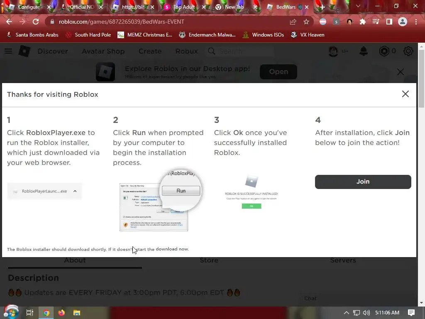Open the South Hard Pole bookmark
The image size is (425, 319).
pyautogui.click(x=89, y=35)
